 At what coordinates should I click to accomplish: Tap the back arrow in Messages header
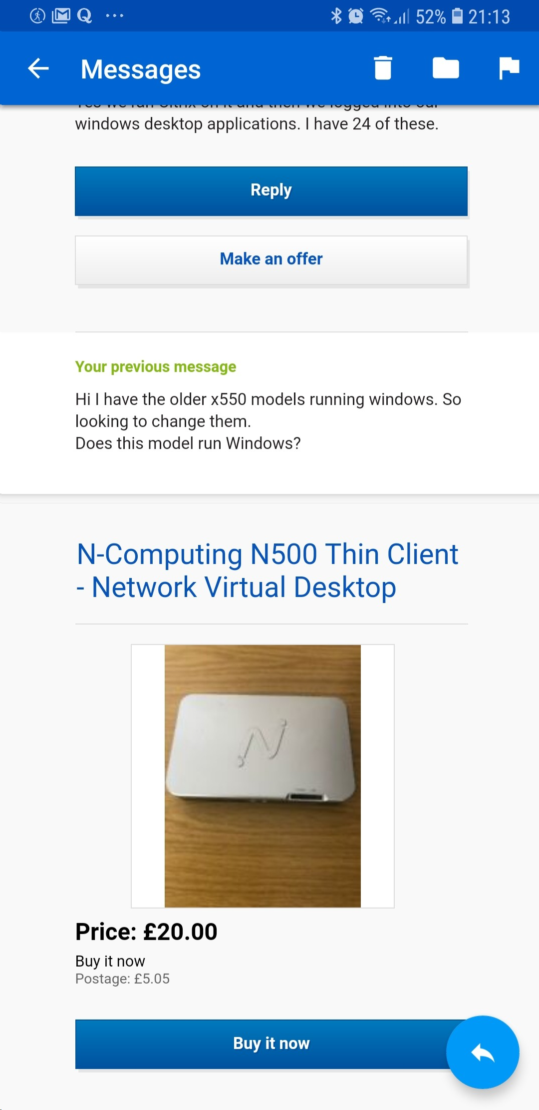click(x=38, y=68)
